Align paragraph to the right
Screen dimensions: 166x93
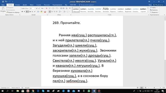coord(54,12)
